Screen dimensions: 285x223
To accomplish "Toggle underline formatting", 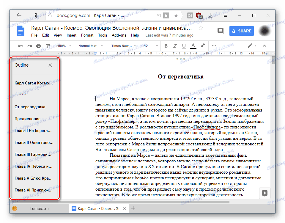I will pos(184,46).
